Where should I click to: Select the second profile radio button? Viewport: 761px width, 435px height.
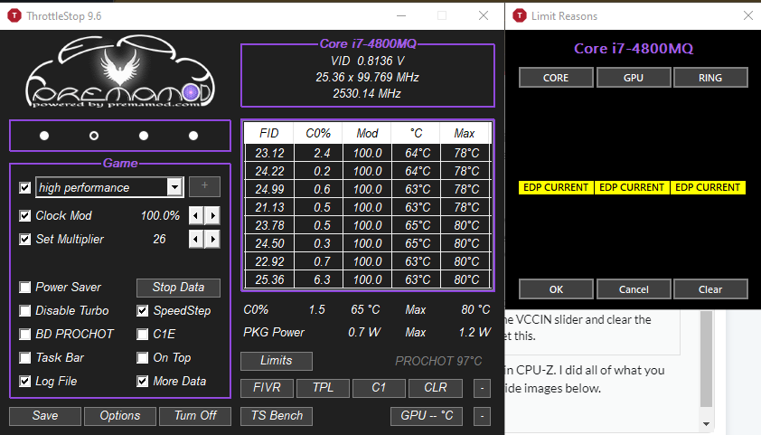point(94,136)
